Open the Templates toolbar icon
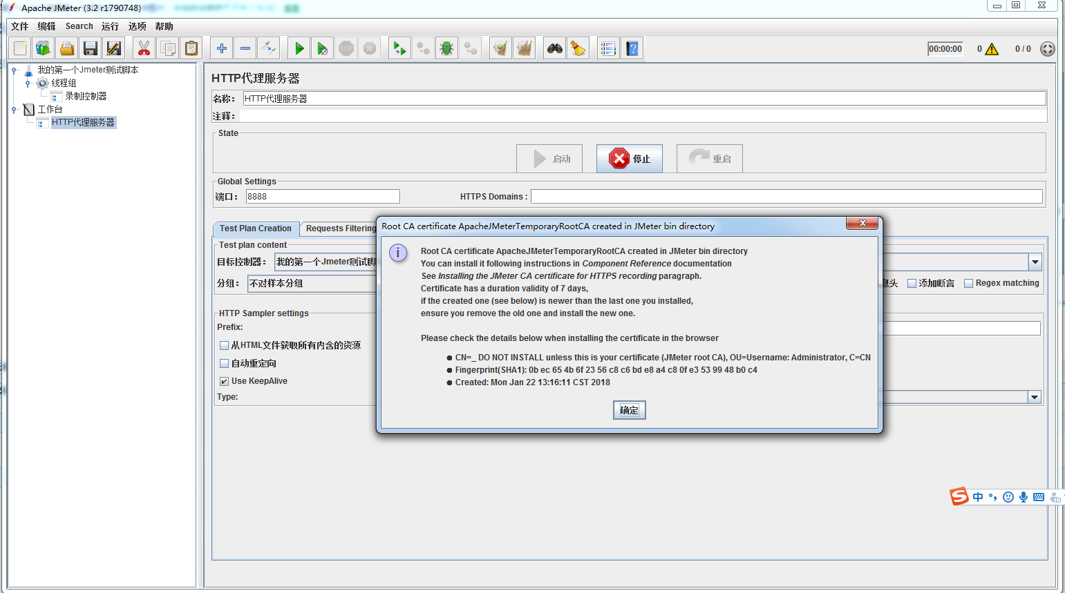 point(44,48)
